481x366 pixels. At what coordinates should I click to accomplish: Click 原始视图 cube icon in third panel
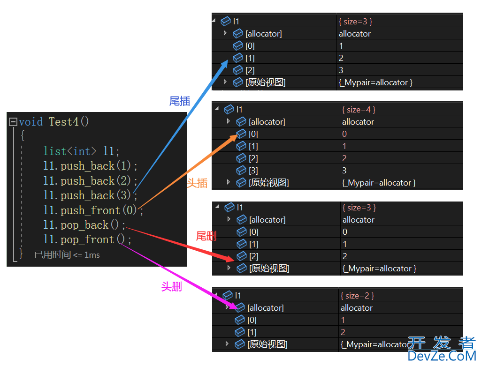click(x=242, y=269)
